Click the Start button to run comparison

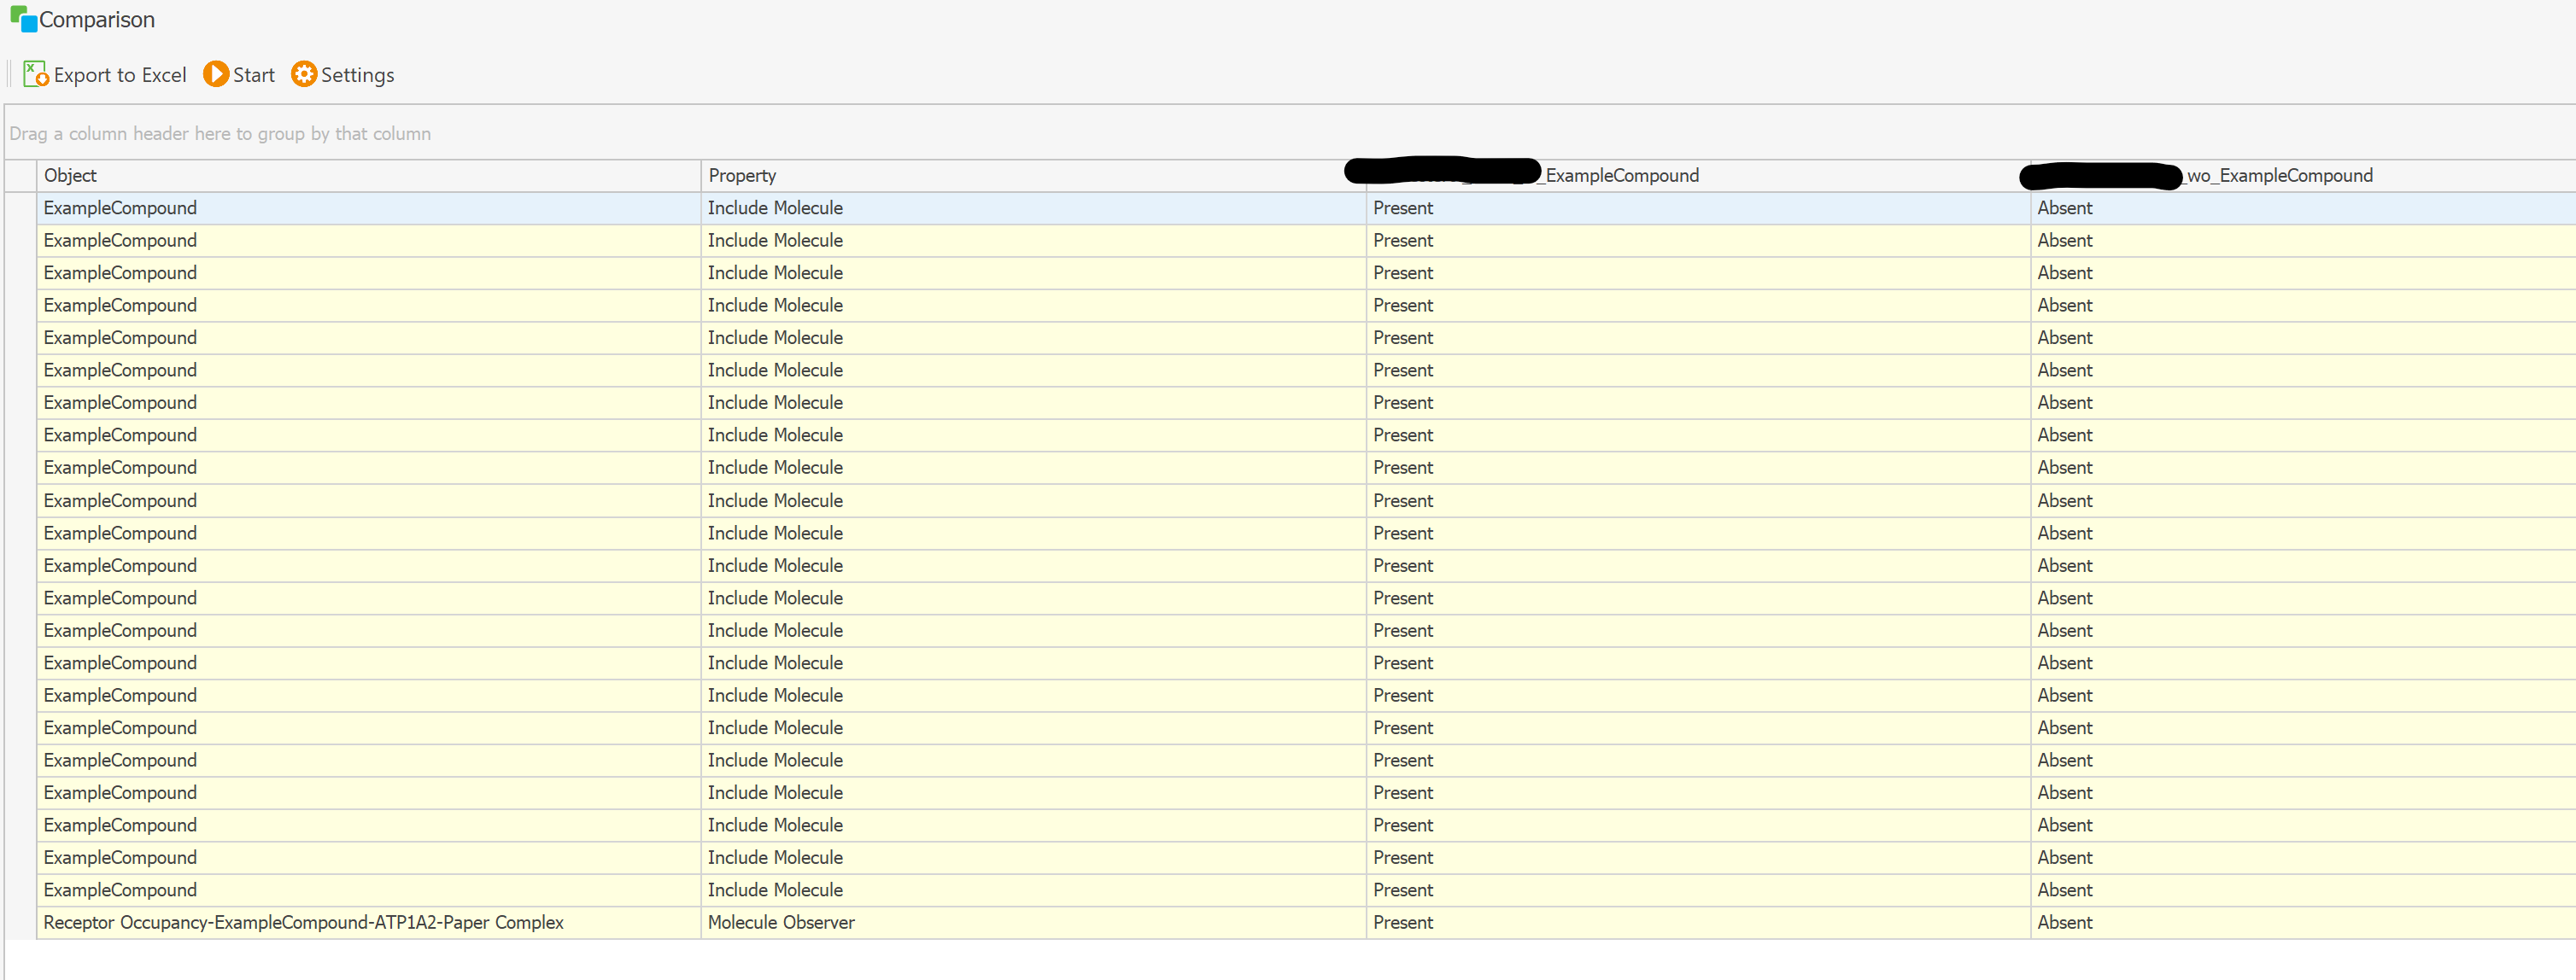click(x=238, y=74)
